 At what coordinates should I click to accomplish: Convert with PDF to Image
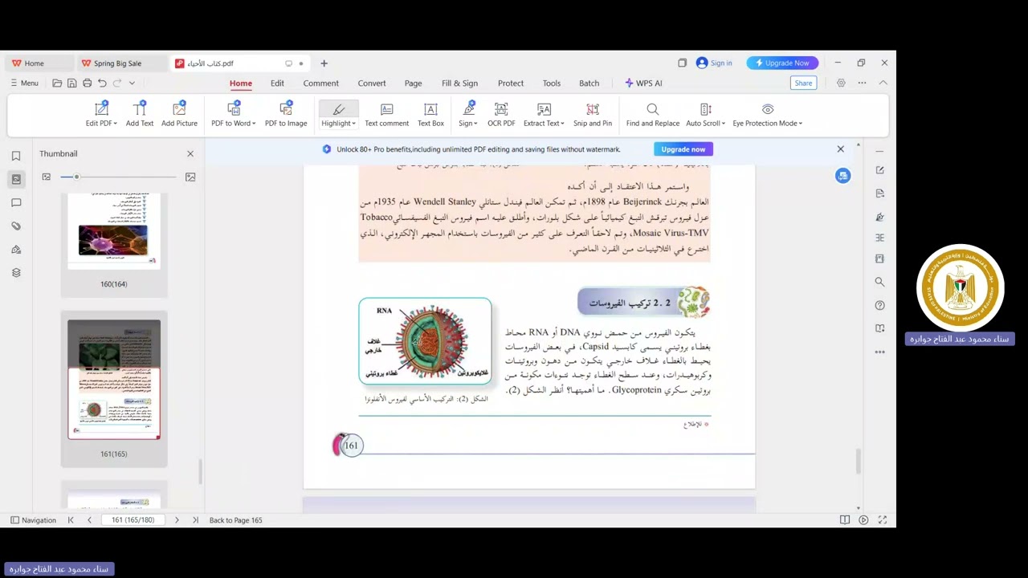tap(286, 114)
